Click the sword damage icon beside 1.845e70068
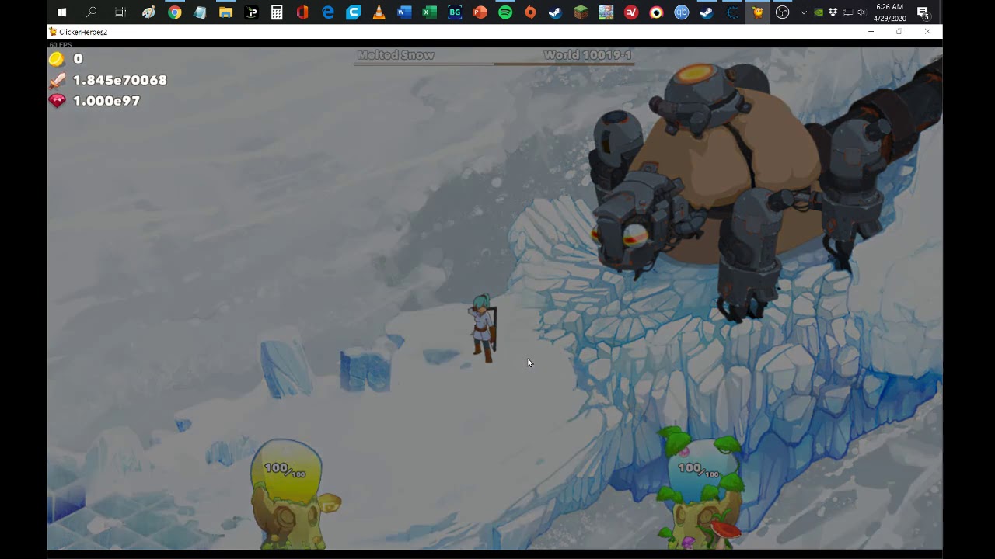 click(57, 80)
